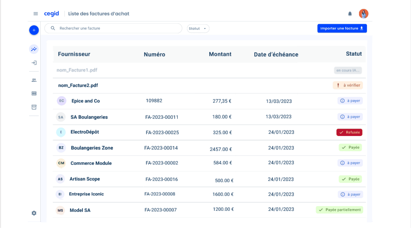Sort by the Montant column header
Viewport: 411px width, 231px height.
(220, 54)
